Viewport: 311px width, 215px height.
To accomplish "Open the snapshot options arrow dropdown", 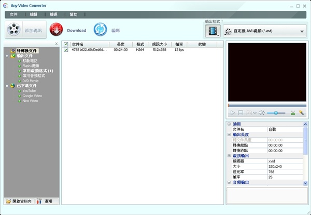I will tap(255, 113).
